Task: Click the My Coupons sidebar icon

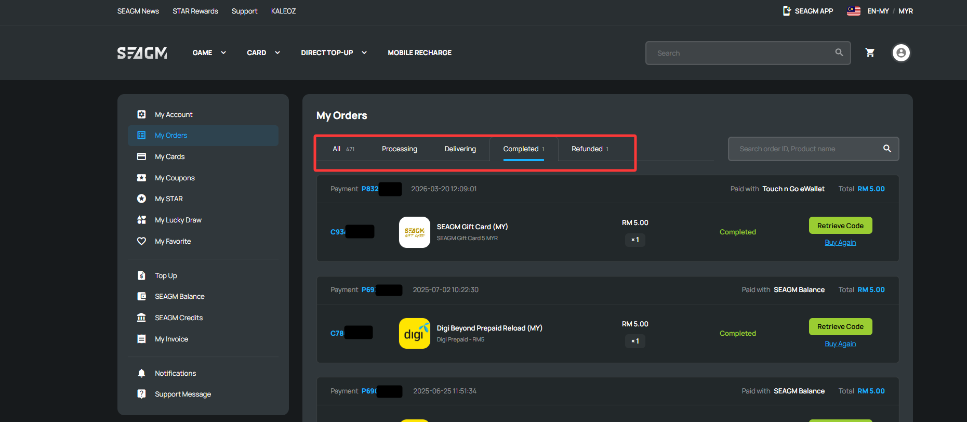Action: click(141, 178)
